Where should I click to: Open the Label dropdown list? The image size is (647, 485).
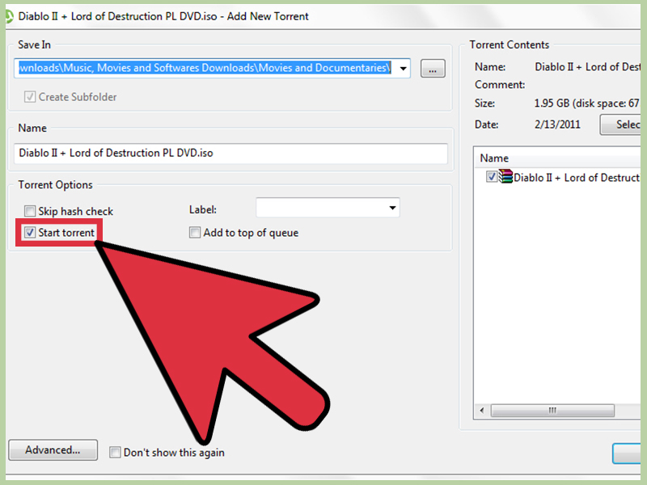[392, 208]
